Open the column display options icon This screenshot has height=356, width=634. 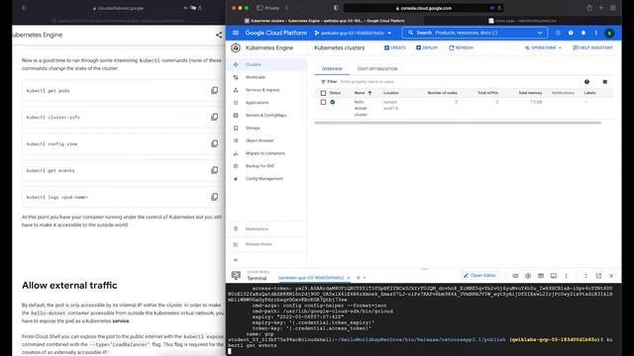point(605,82)
